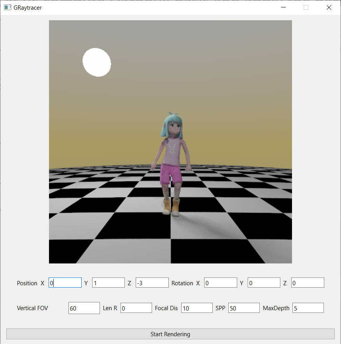
Task: Click the GRaytracer window title text
Action: click(x=28, y=7)
